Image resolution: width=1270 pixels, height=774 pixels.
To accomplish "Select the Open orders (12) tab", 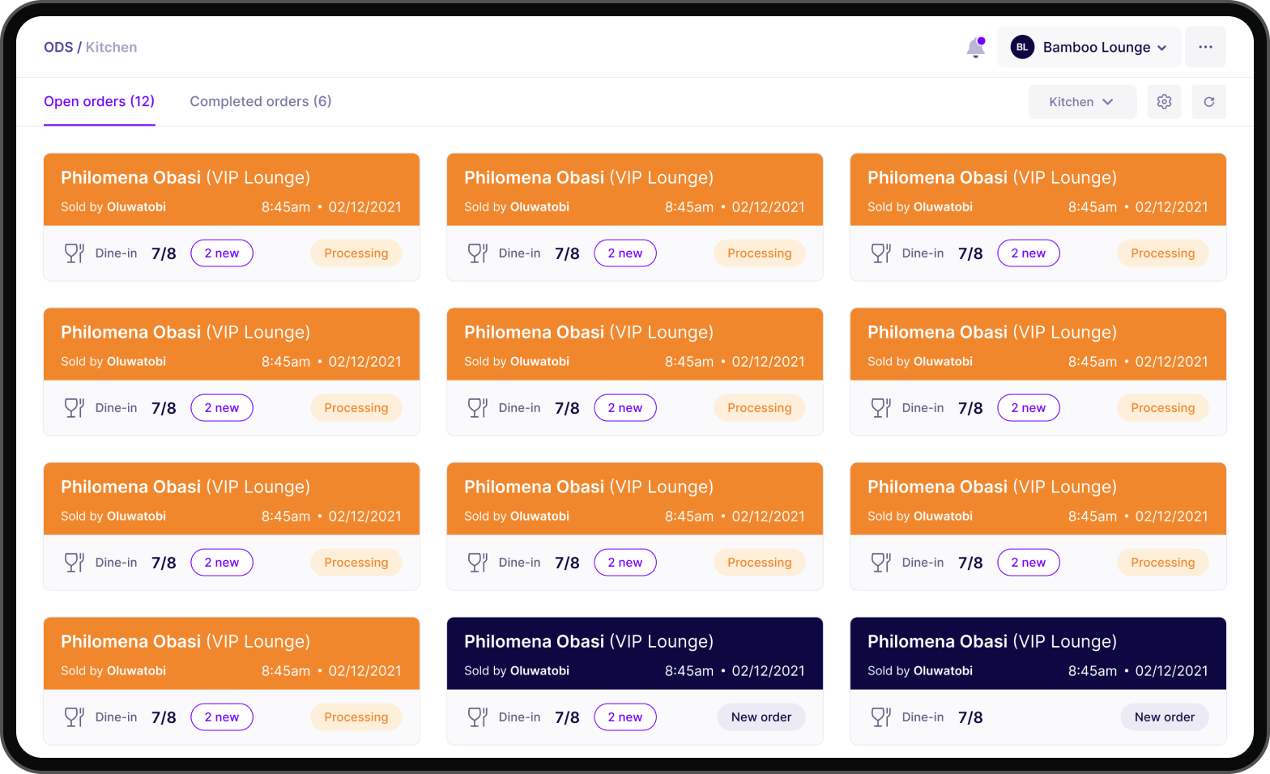I will 99,101.
